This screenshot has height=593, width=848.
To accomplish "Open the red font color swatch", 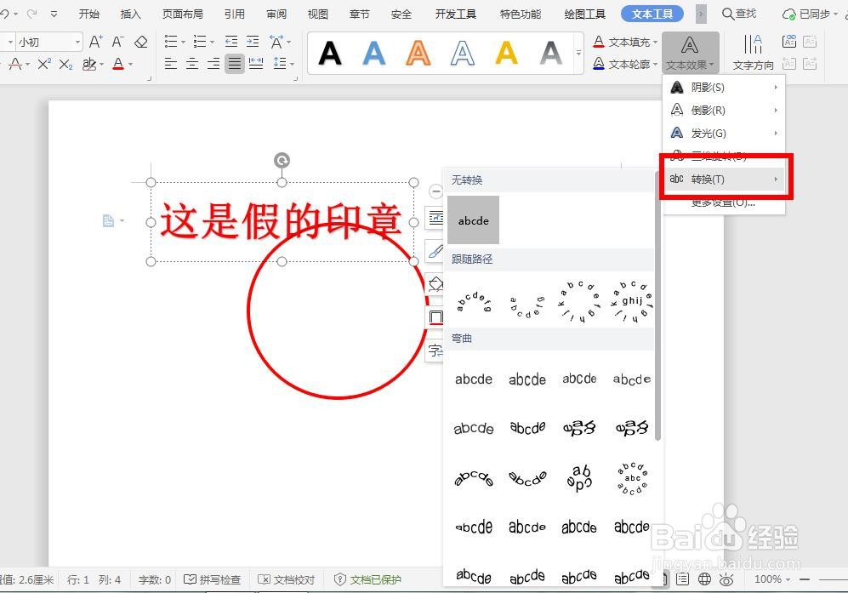I will click(117, 66).
